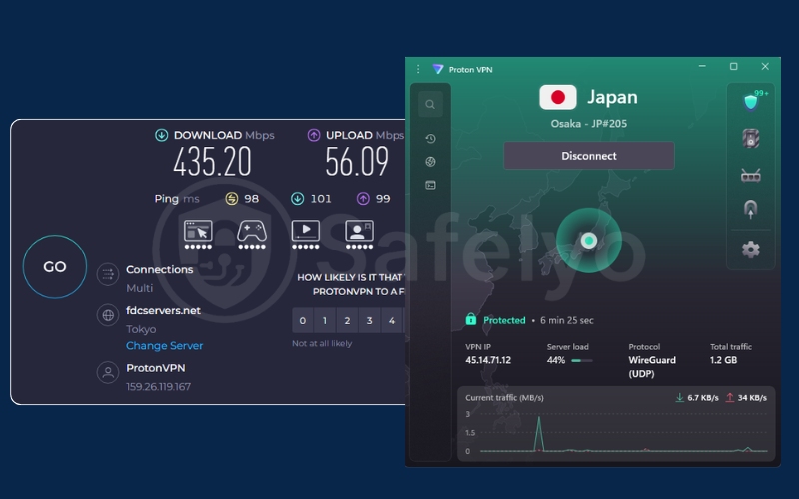
Task: Select rating 1 in the survey
Action: (x=325, y=320)
